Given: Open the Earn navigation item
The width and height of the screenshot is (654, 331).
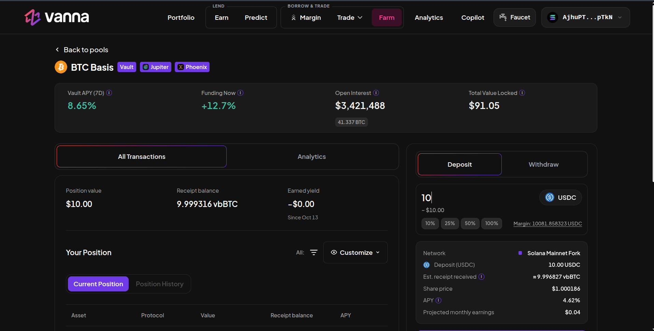Looking at the screenshot, I should (x=222, y=17).
